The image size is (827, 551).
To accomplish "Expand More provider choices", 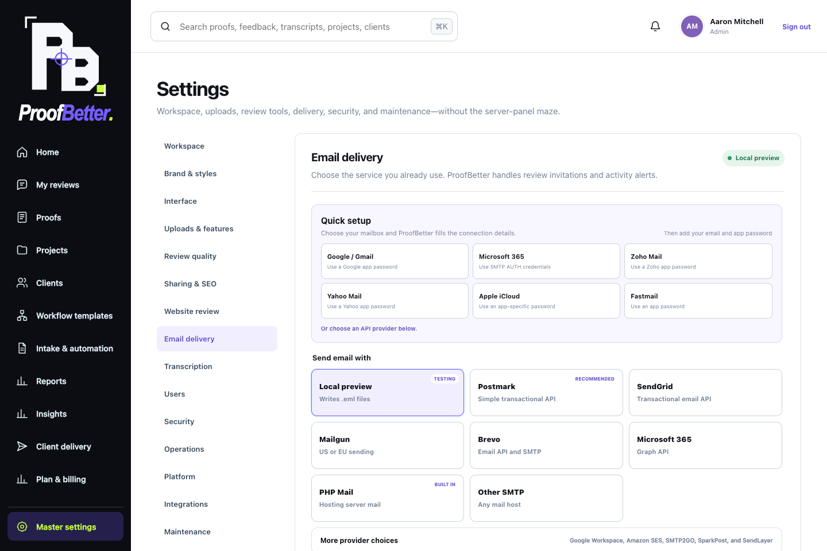I will 547,540.
